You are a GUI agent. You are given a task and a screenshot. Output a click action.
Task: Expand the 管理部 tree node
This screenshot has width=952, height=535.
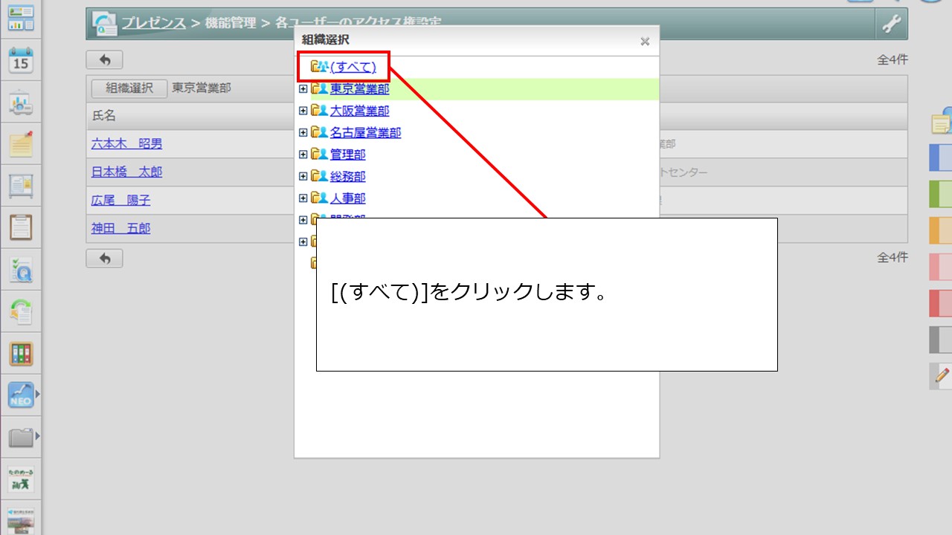[x=303, y=155]
